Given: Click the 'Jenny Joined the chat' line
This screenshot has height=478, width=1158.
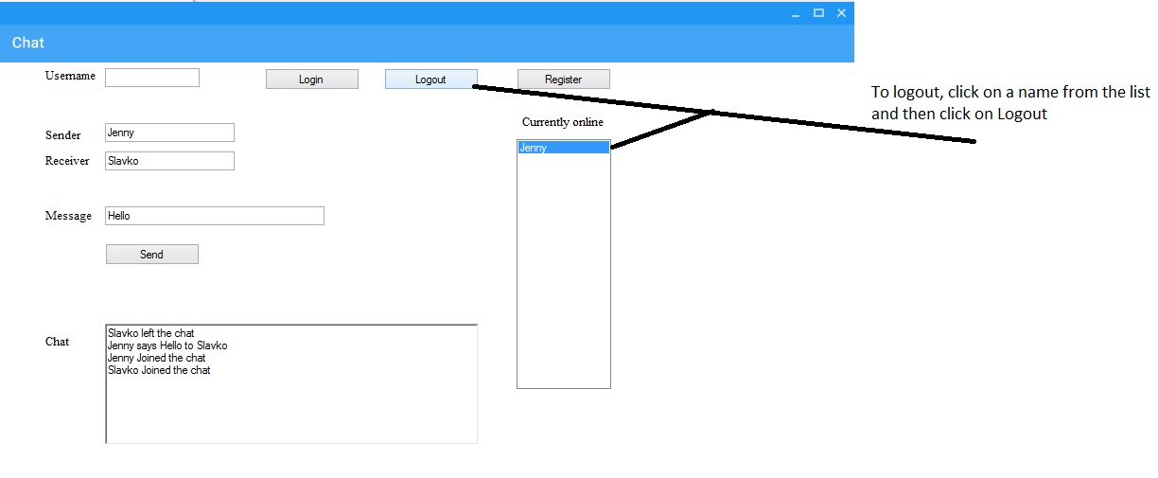Looking at the screenshot, I should pos(157,358).
